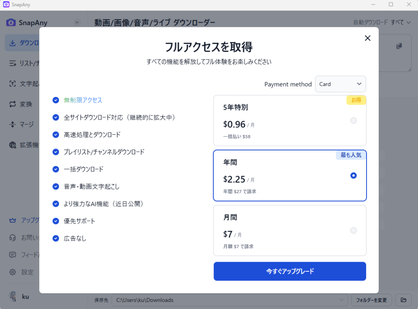Select the ダウンロード tool in the sidebar

pos(23,43)
